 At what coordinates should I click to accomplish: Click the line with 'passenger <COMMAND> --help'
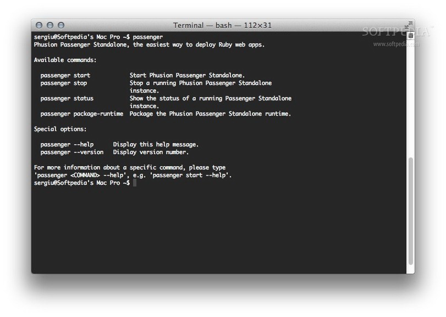pyautogui.click(x=133, y=176)
